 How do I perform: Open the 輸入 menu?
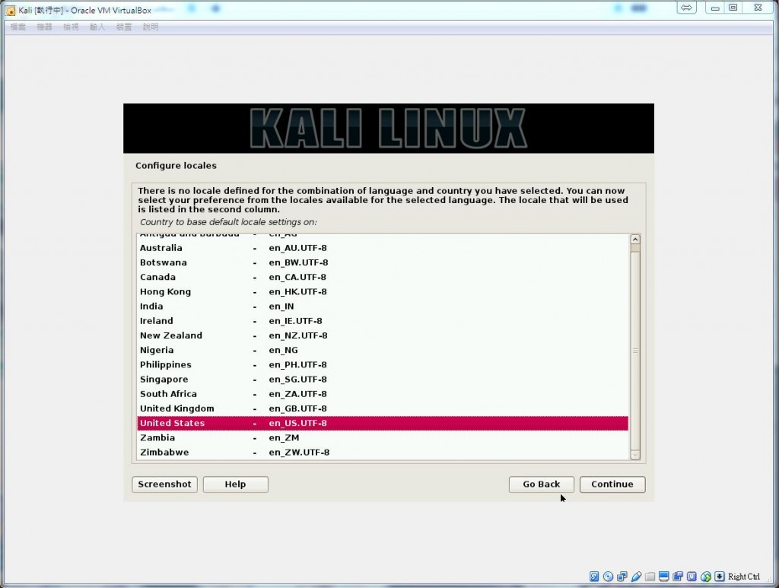coord(97,27)
